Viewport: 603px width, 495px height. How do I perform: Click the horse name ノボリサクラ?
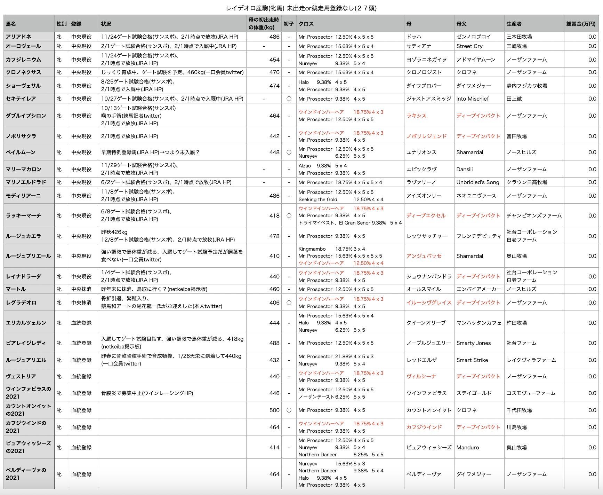point(21,136)
